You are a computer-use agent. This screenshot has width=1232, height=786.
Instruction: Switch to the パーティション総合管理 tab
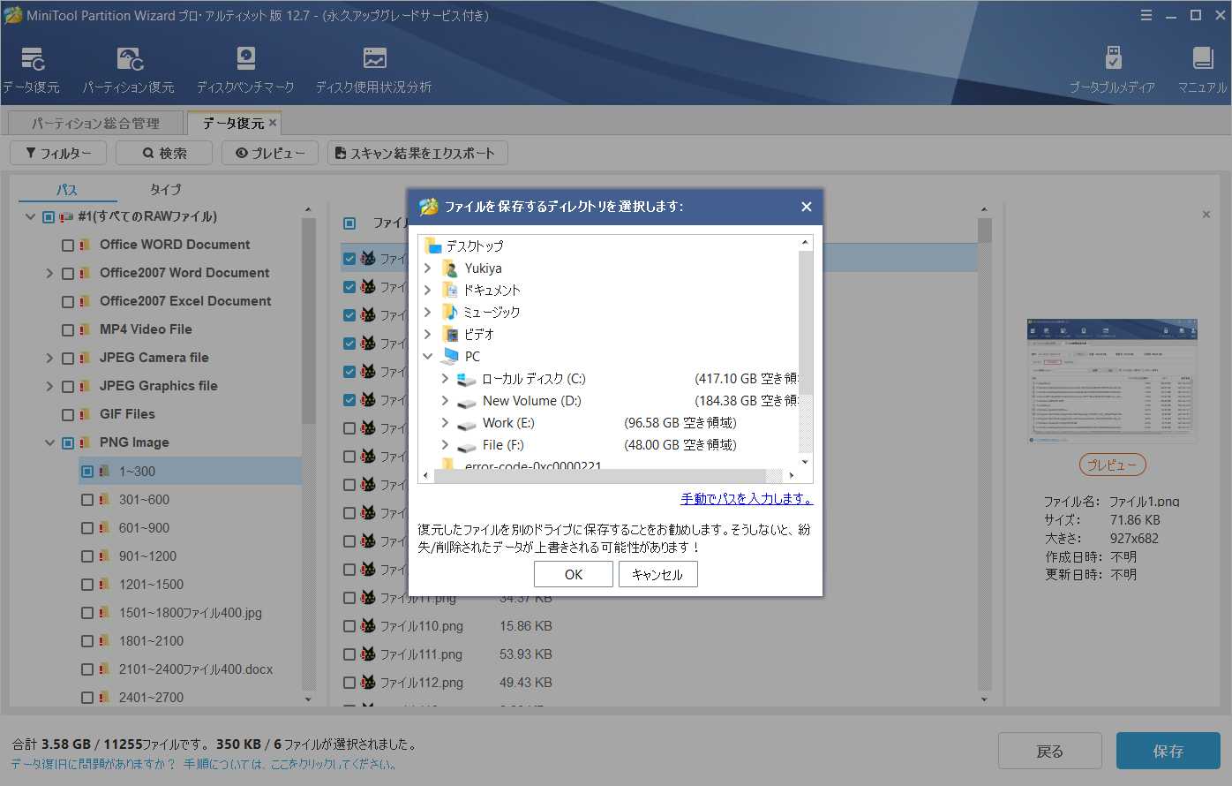pyautogui.click(x=96, y=123)
